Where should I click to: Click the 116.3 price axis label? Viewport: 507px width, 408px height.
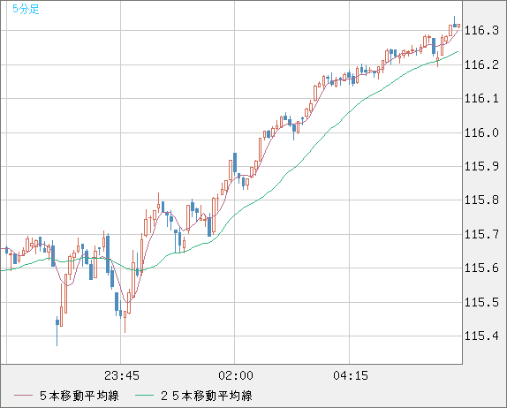(481, 31)
